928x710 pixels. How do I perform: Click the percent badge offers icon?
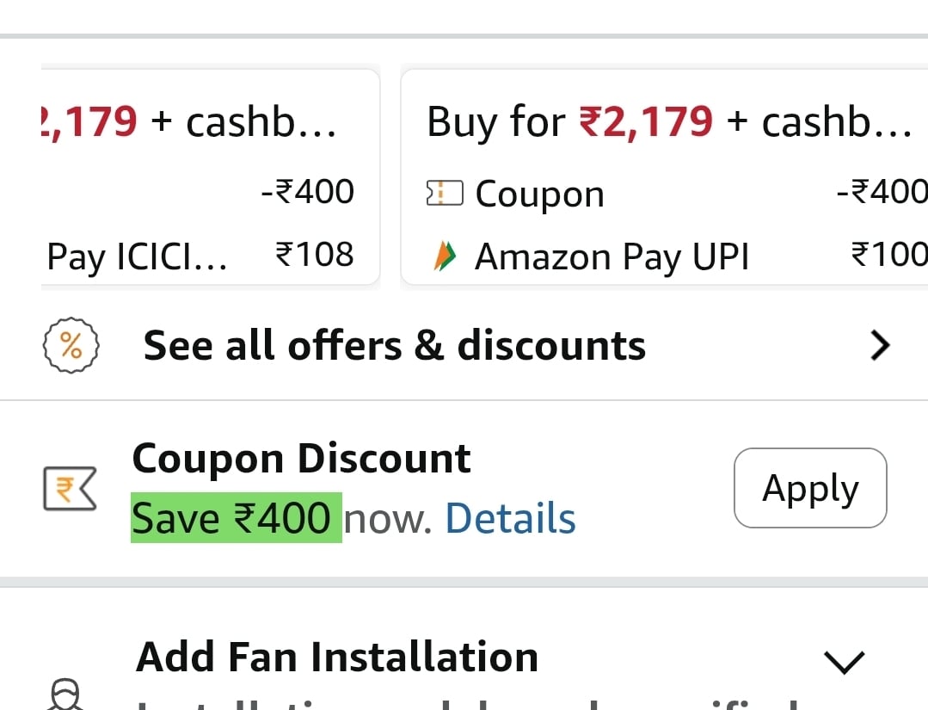click(x=71, y=347)
